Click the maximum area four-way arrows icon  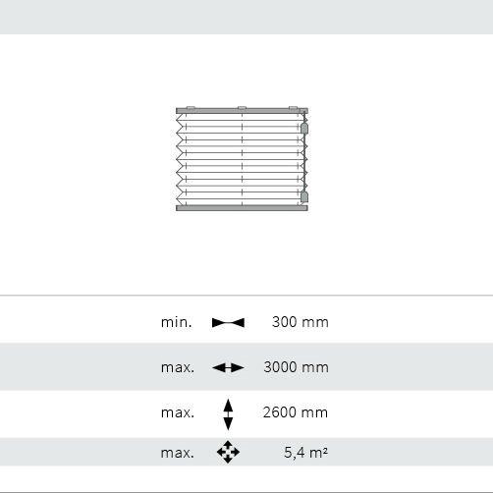click(228, 452)
